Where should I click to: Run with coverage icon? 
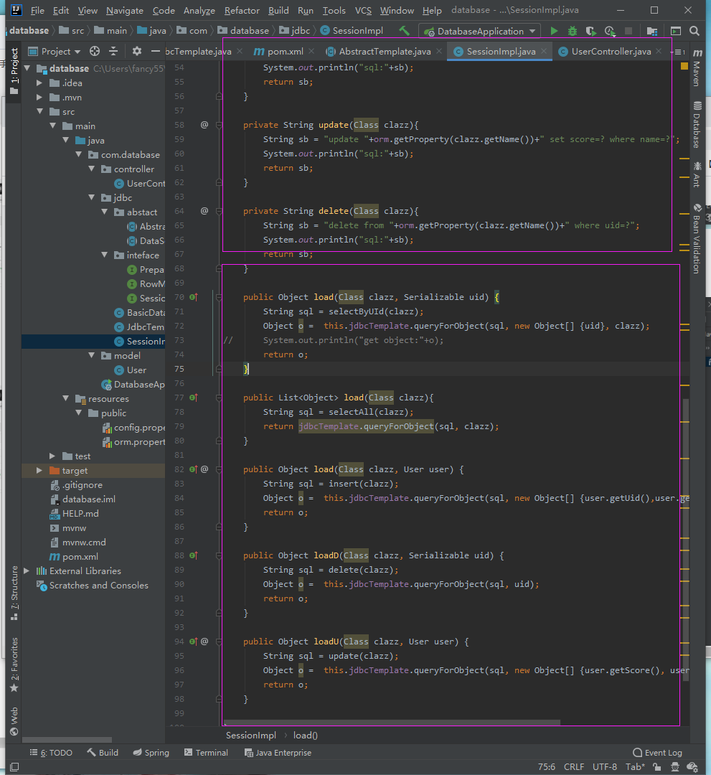coord(590,31)
